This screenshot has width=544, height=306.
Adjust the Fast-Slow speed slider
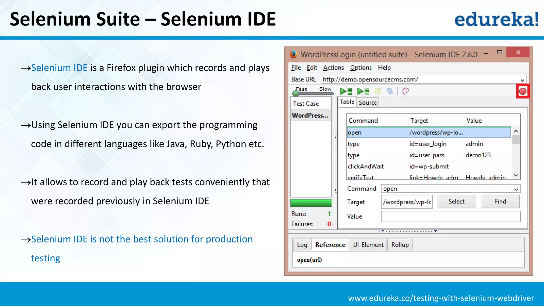[296, 93]
